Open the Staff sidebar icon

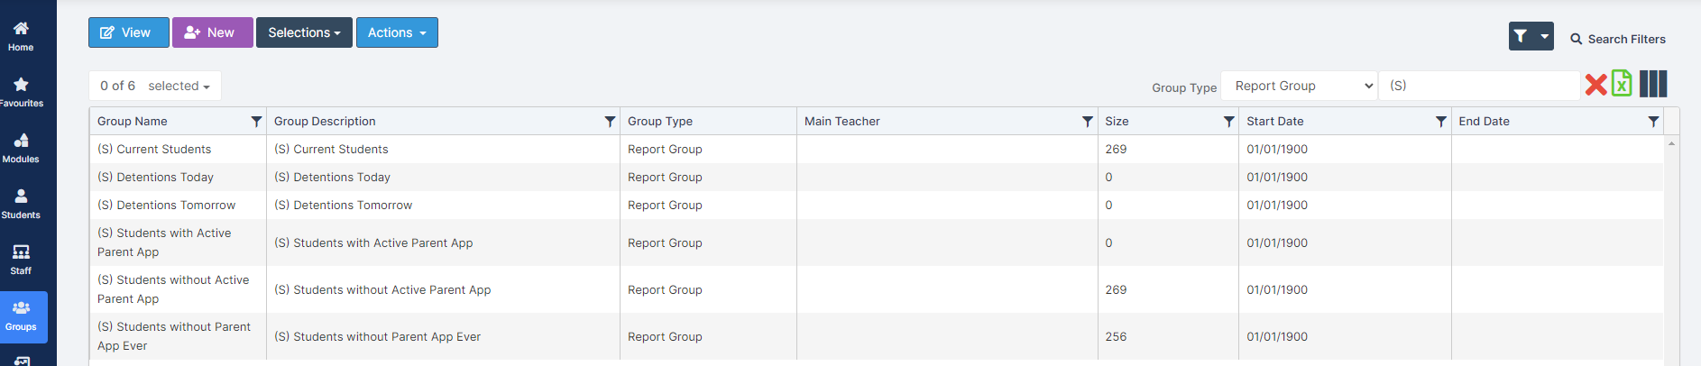[21, 260]
